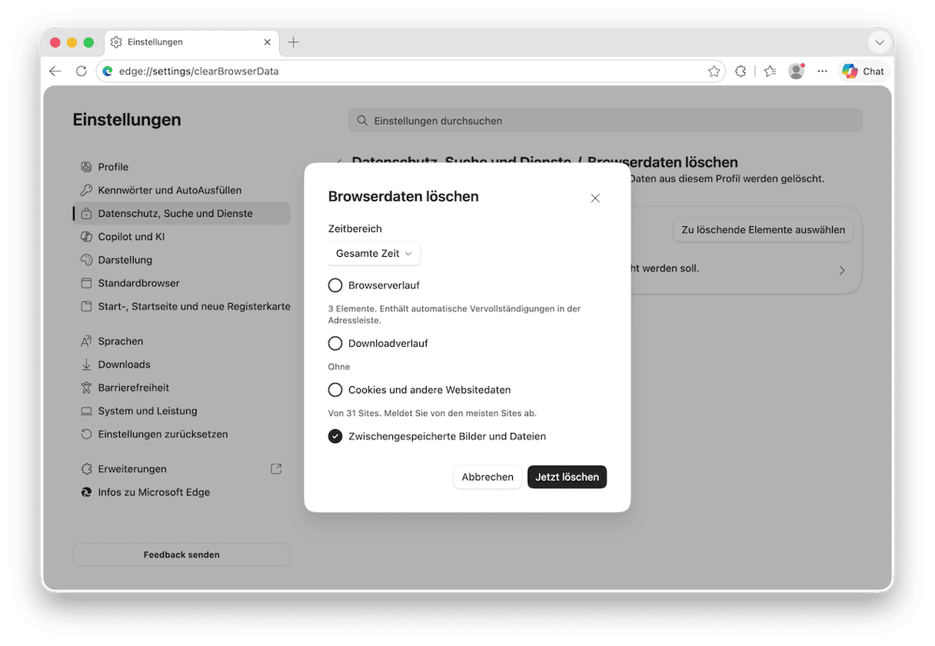Open System und Leistung section
935x646 pixels.
pyautogui.click(x=181, y=411)
